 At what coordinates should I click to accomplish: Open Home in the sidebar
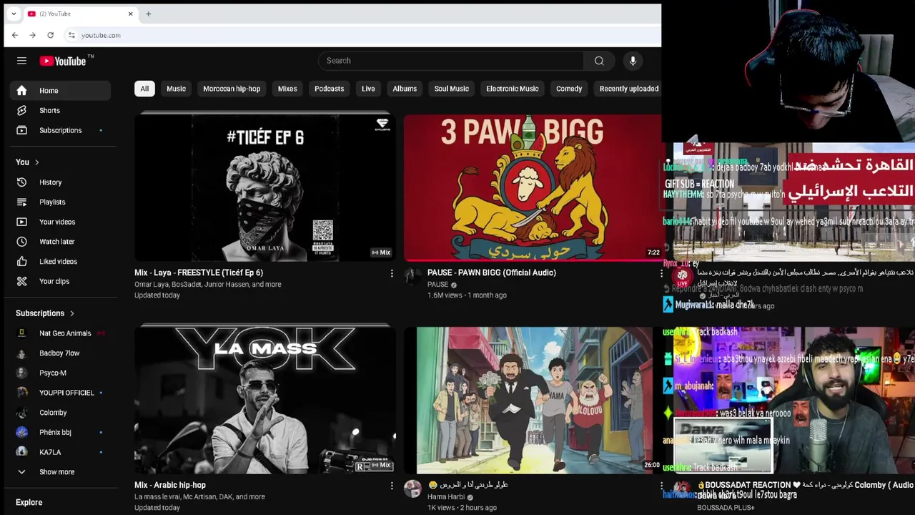click(60, 91)
